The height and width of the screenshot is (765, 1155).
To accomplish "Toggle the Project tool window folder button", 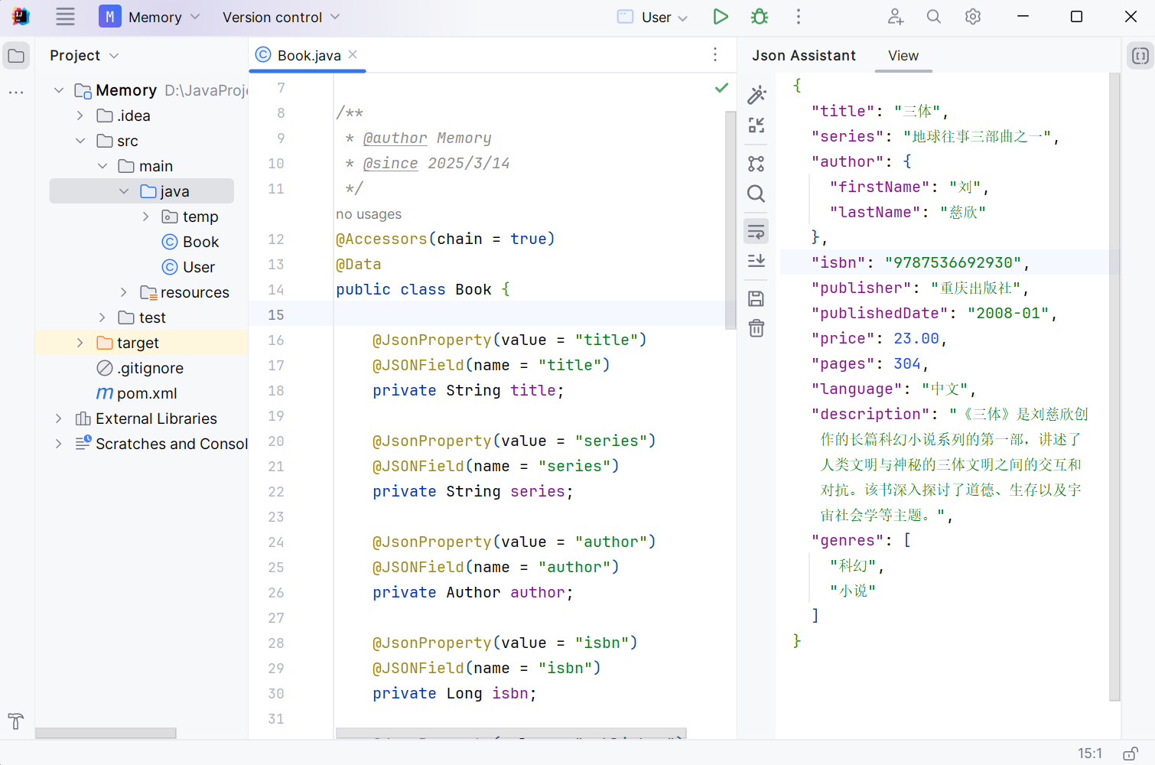I will click(16, 56).
